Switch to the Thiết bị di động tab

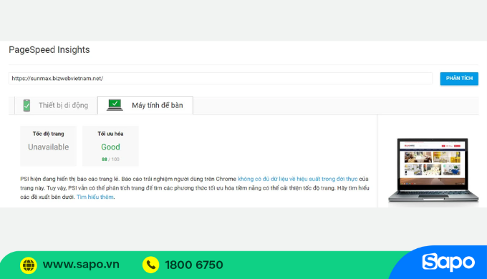[x=56, y=105]
